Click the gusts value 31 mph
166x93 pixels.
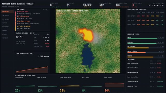click(47, 41)
